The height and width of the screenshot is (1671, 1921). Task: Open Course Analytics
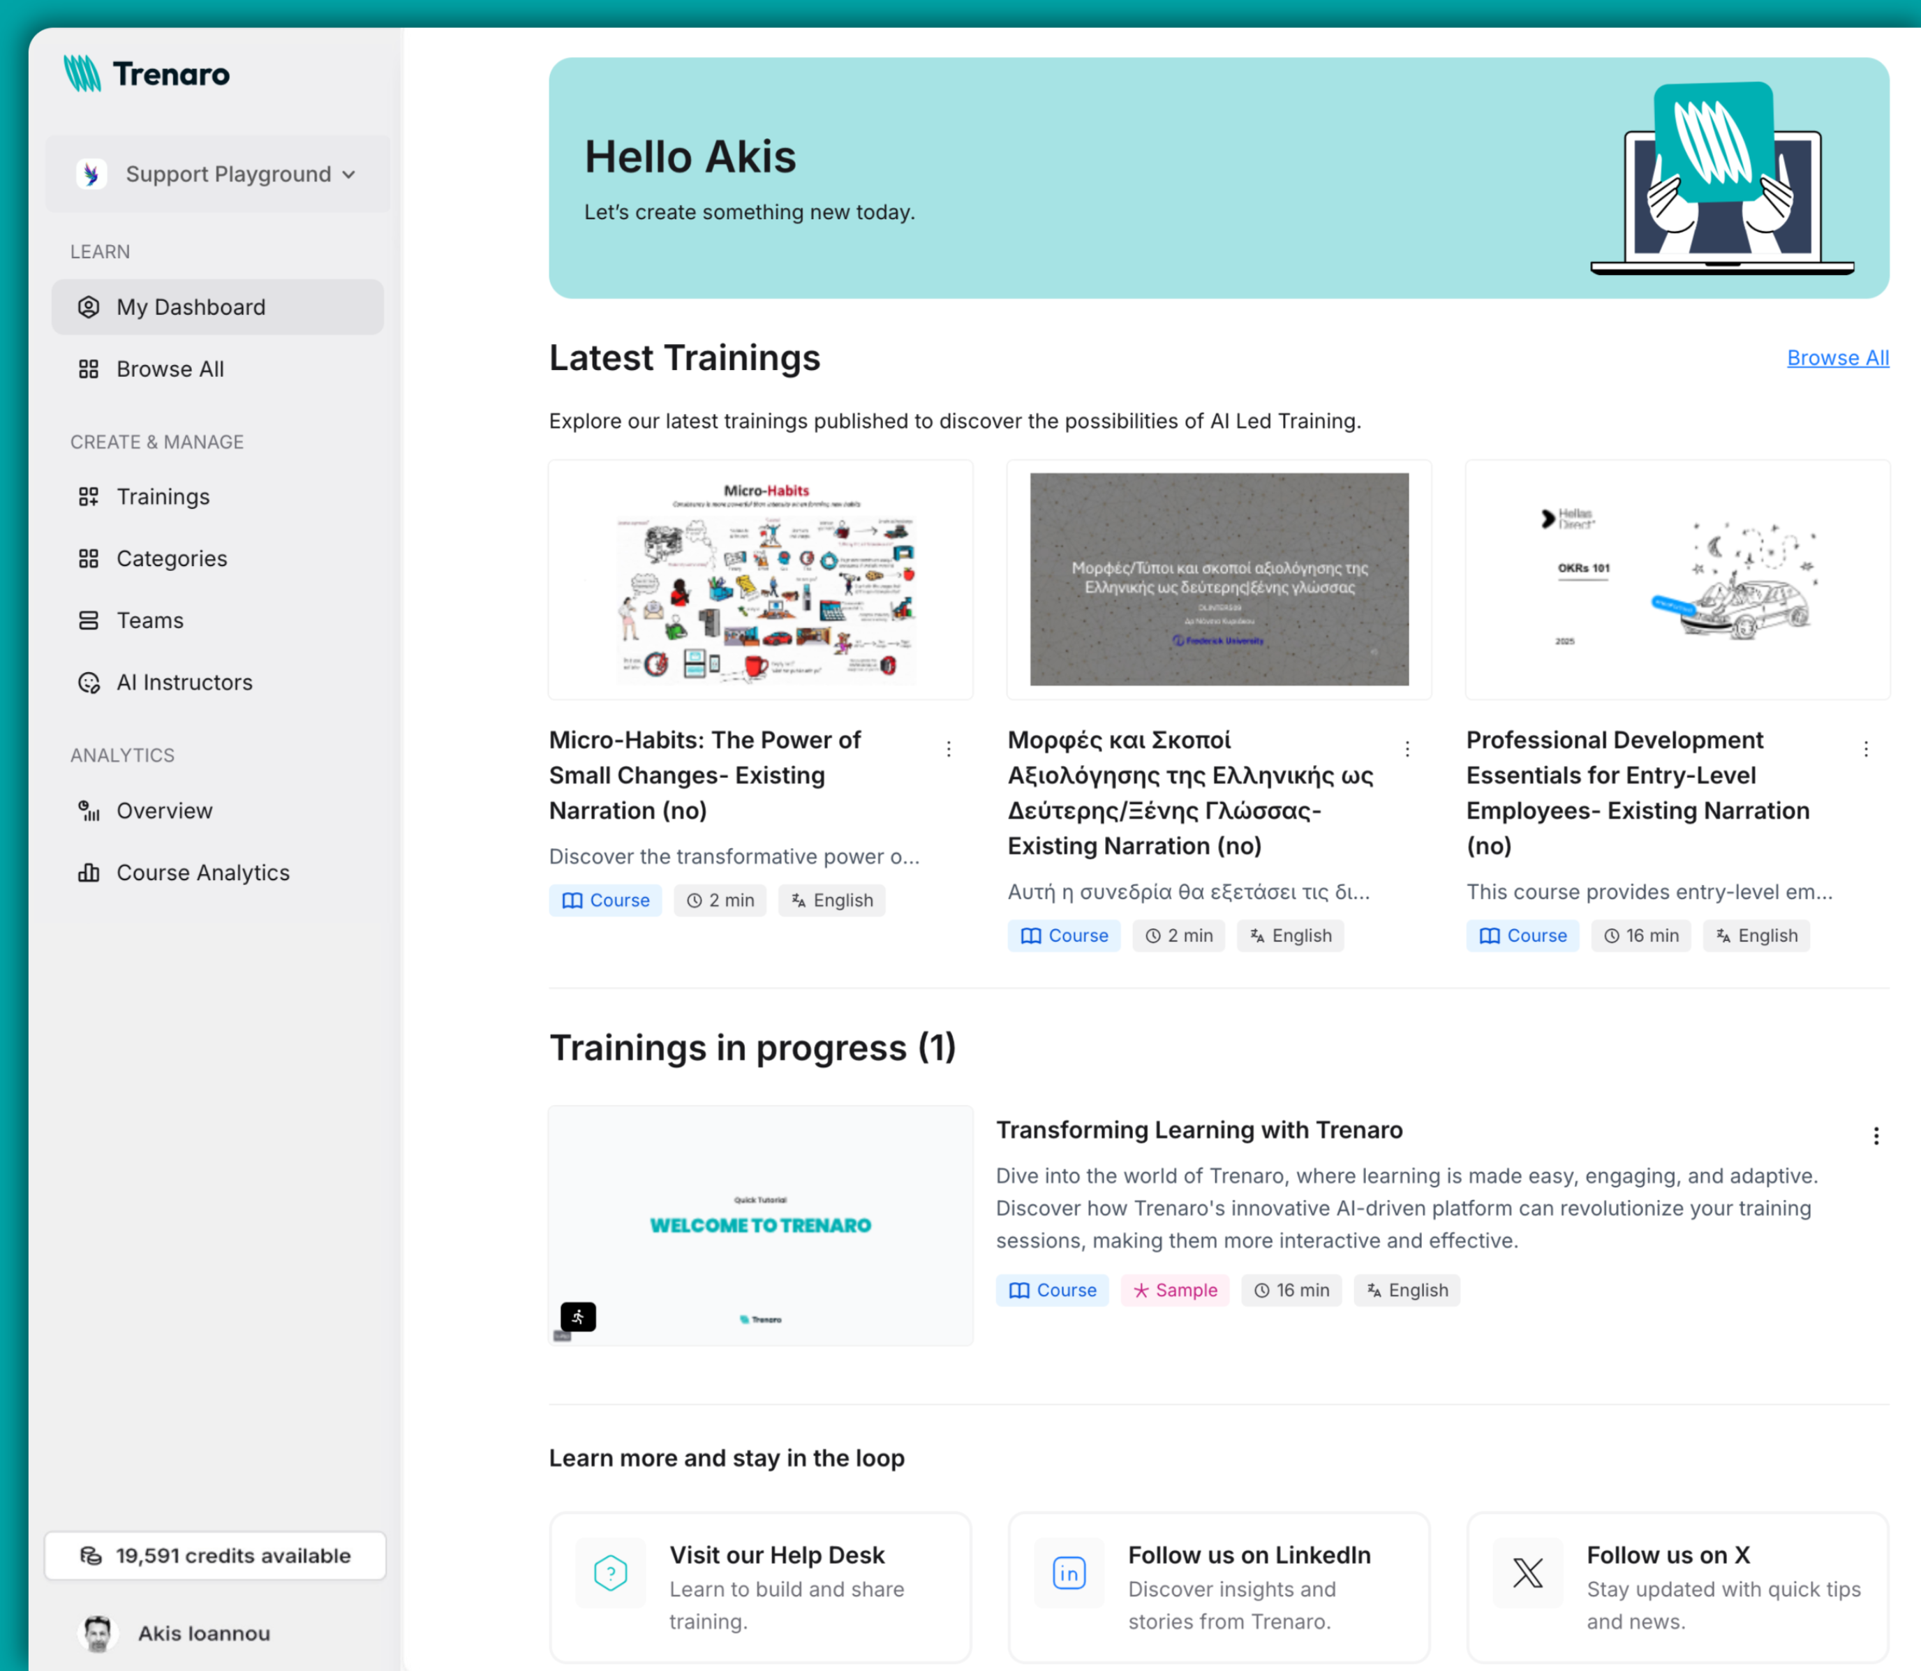coord(202,872)
